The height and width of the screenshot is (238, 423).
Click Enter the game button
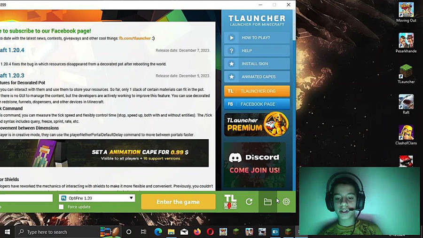pos(178,202)
